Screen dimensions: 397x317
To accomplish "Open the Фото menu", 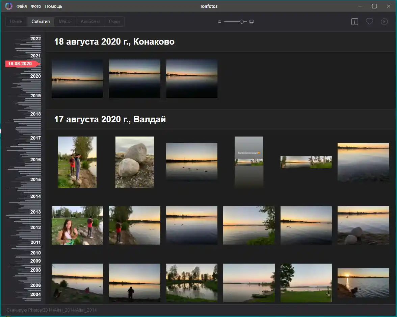I will (36, 6).
